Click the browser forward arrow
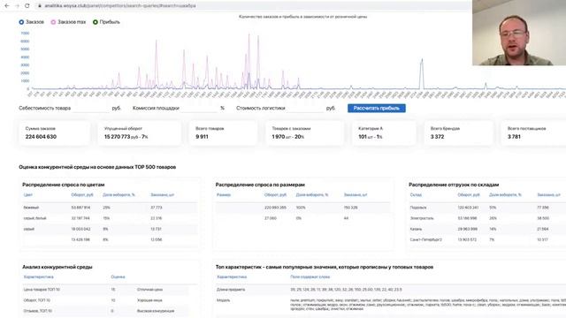This screenshot has height=318, width=566. click(17, 6)
